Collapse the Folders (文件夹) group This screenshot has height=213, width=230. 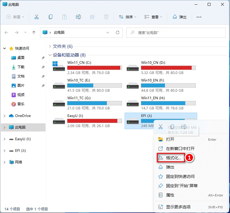(50, 46)
